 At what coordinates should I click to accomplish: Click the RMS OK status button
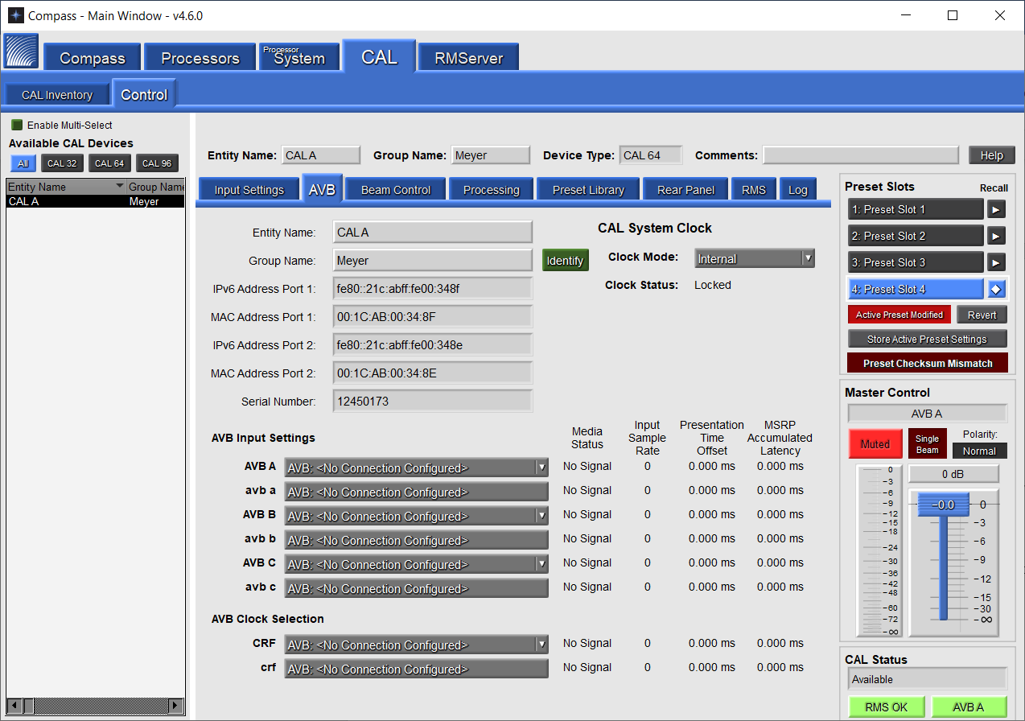pyautogui.click(x=887, y=707)
